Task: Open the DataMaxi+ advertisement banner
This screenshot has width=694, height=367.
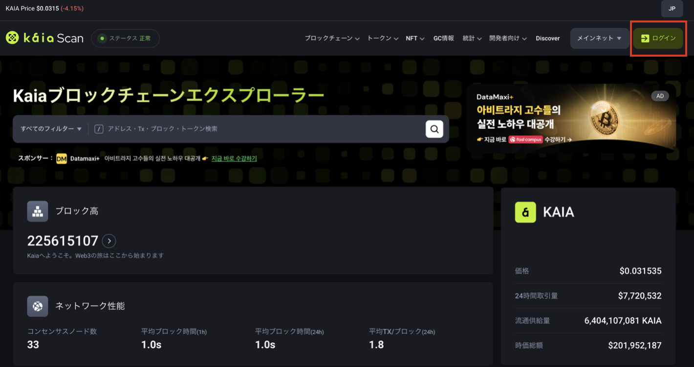Action: tap(571, 118)
